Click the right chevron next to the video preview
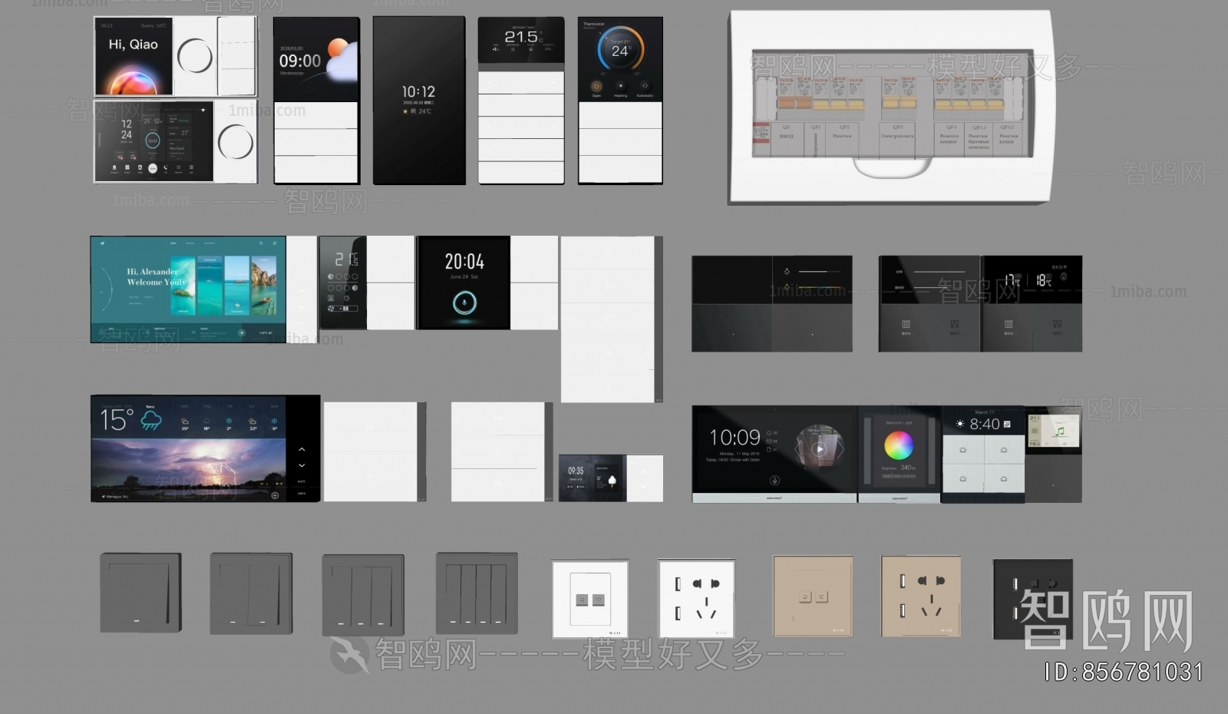Image resolution: width=1228 pixels, height=714 pixels. tap(842, 448)
